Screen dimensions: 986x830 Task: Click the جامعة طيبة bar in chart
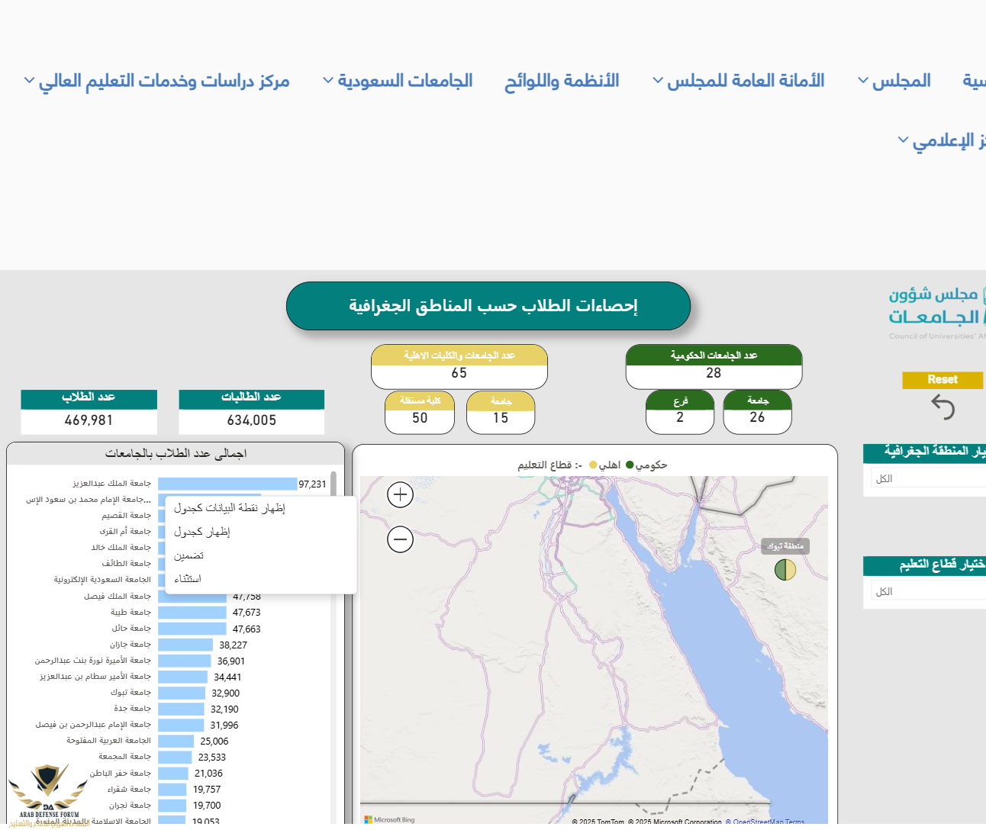(192, 613)
